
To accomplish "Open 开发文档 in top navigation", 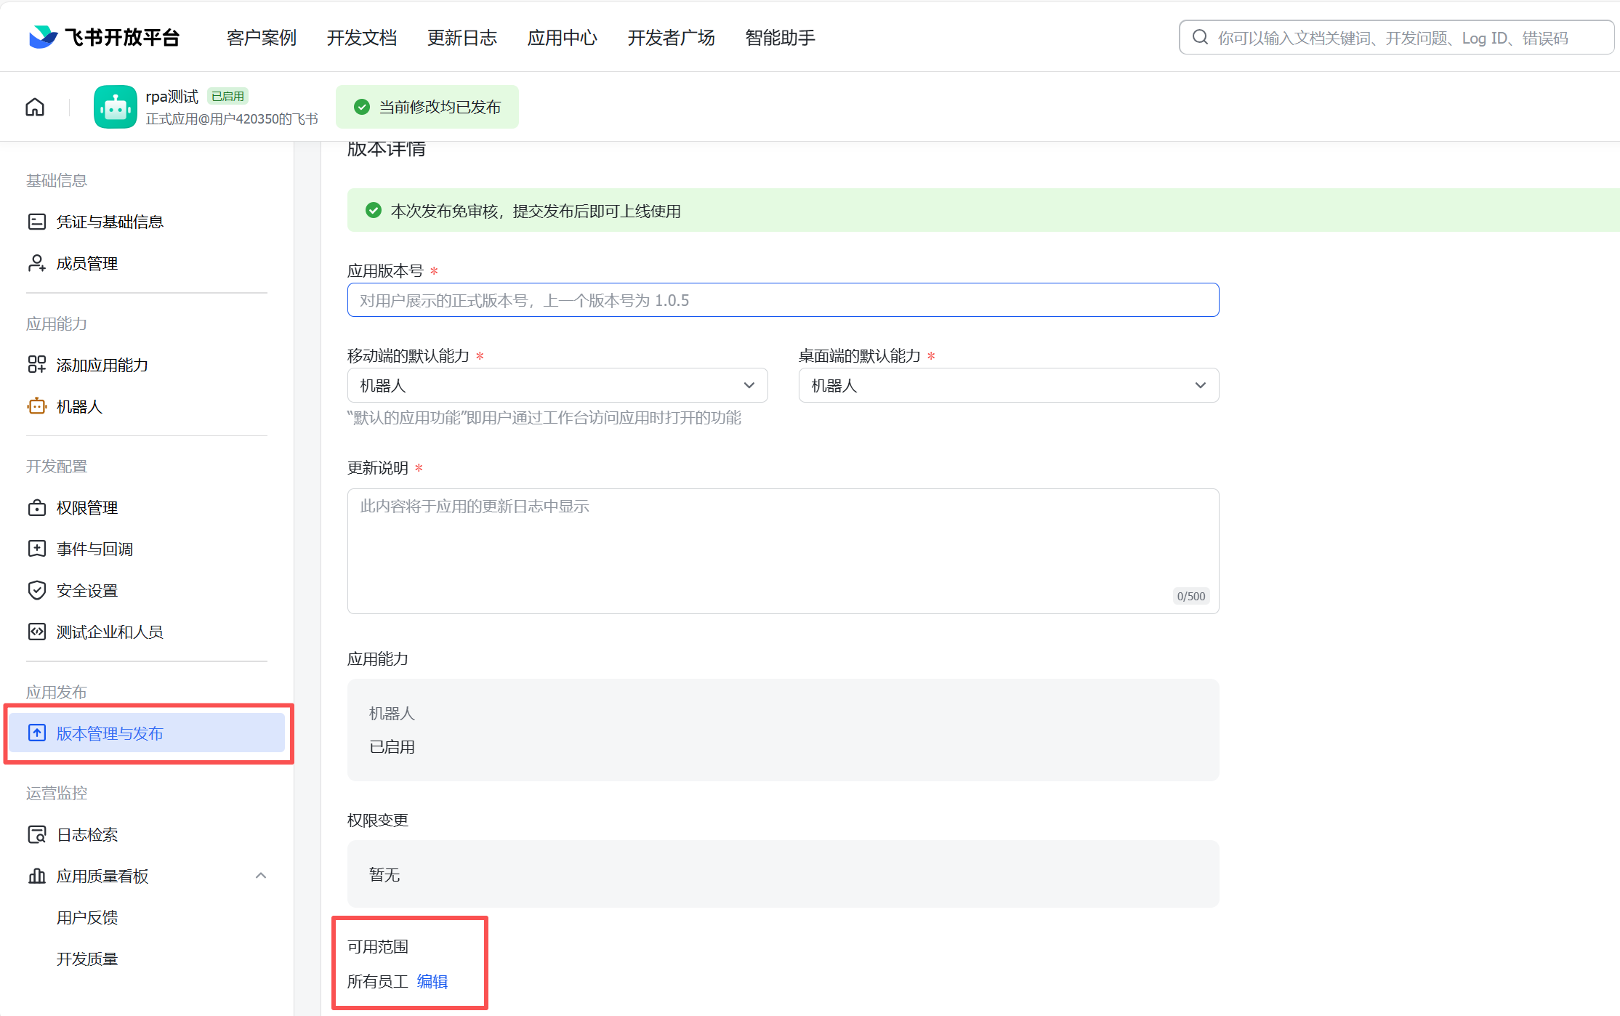I will point(361,38).
